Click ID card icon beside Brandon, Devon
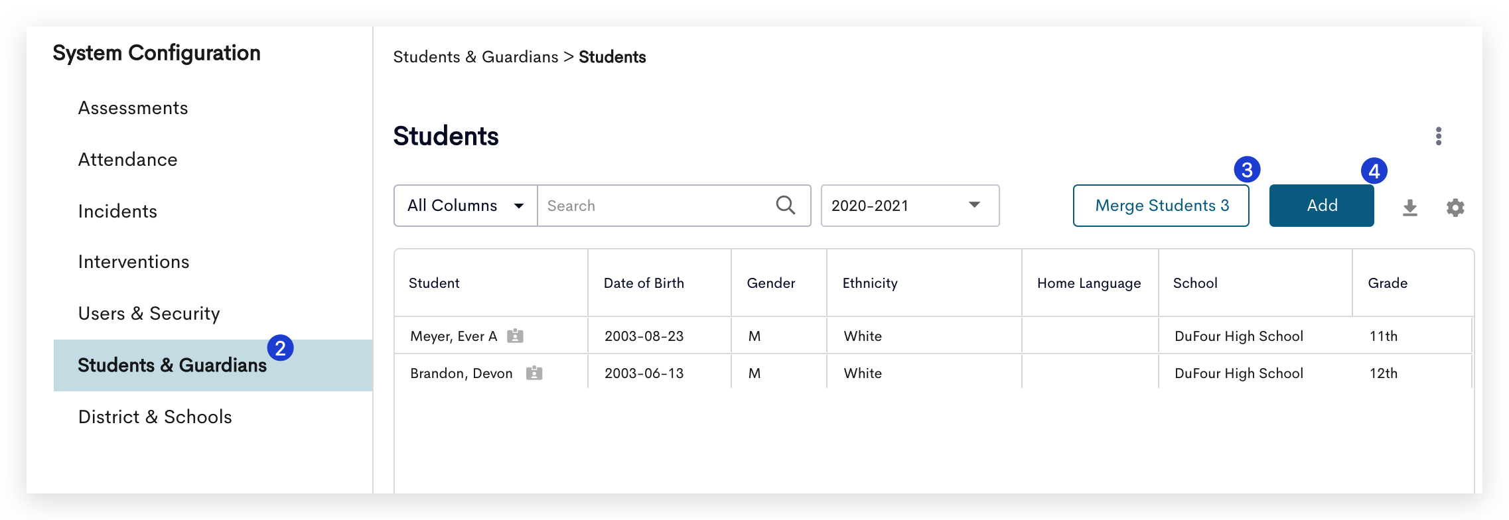 [534, 373]
